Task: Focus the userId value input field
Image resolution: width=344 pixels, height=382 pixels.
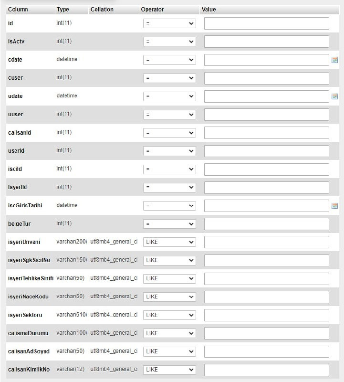Action: 266,151
